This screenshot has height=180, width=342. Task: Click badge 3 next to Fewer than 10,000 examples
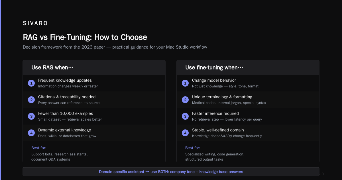31,116
